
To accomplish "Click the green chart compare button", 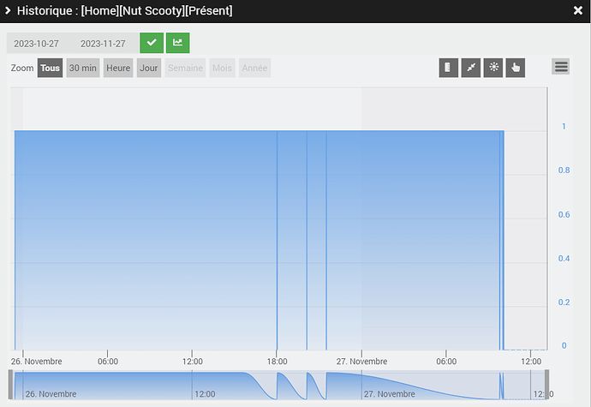I will (x=178, y=43).
